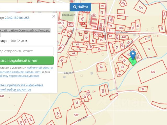The image size is (167, 125).
Task: Select land parcel 519 on map
Action: (x=76, y=115)
